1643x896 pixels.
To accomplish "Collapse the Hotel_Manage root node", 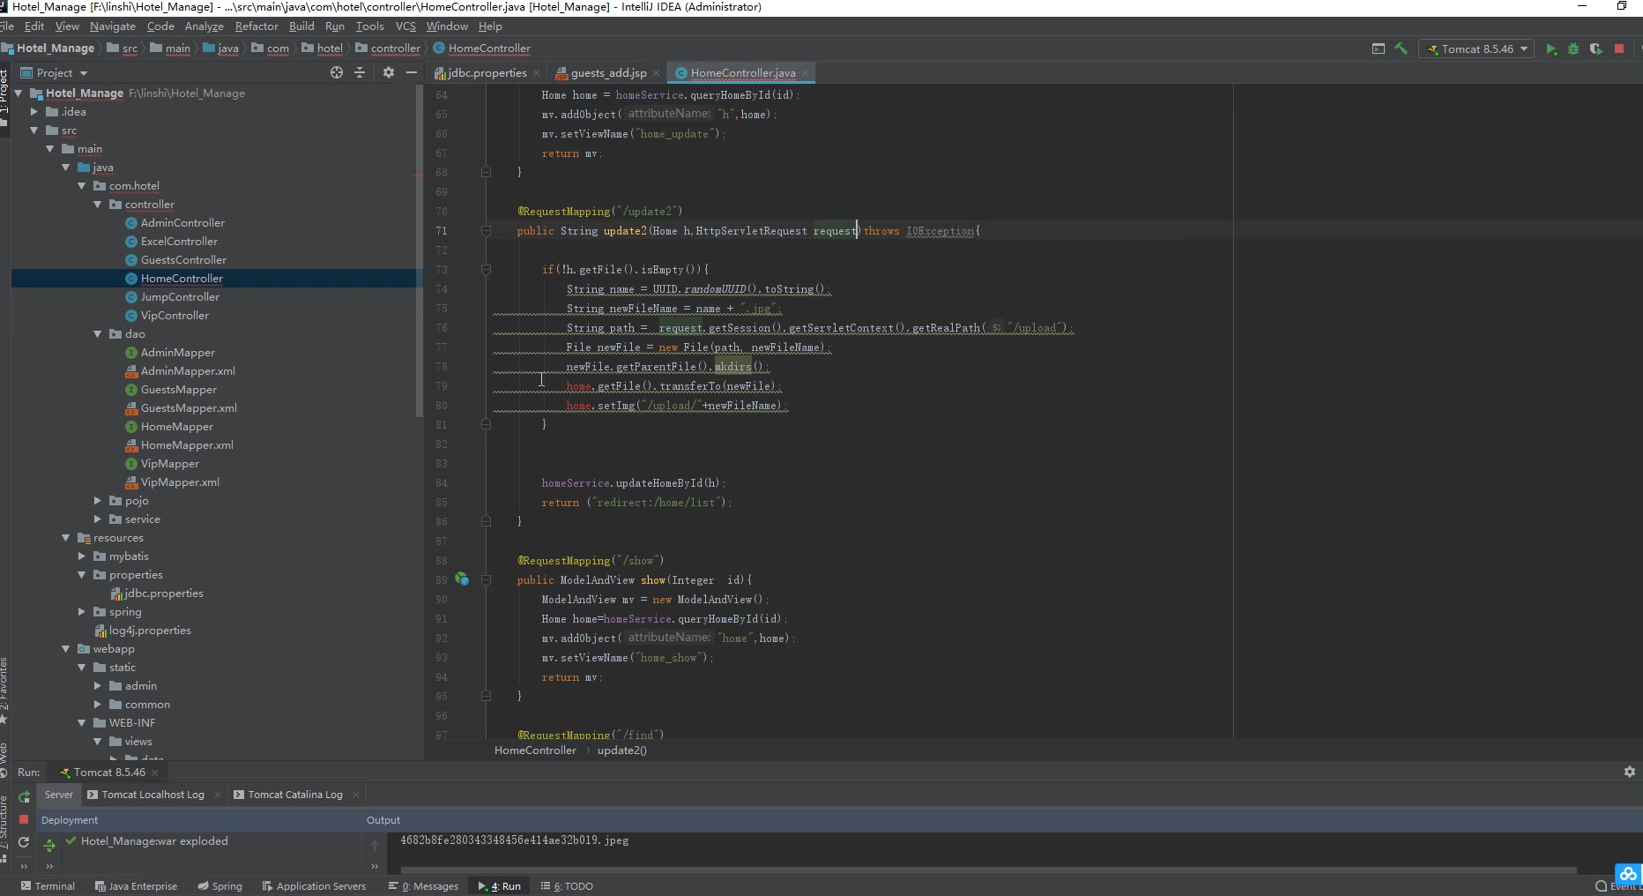I will click(x=18, y=93).
